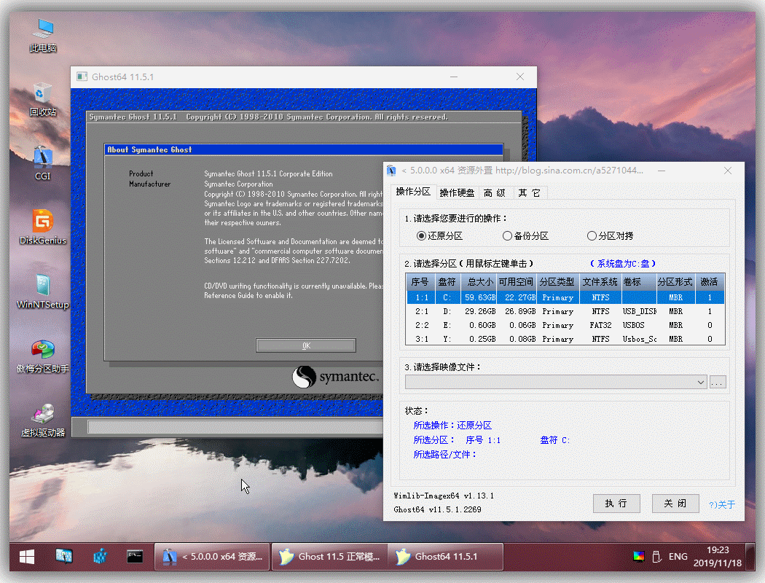
Task: Switch to Ghost 11.5 正常模 taskbar item
Action: pos(329,557)
